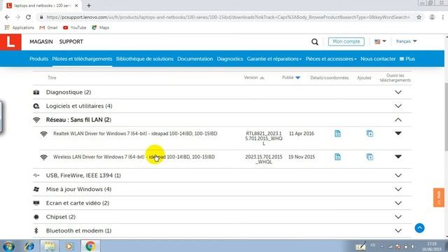Open Bibliothèque de solutions
Image resolution: width=448 pixels, height=252 pixels.
coord(145,59)
